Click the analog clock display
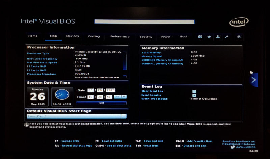This screenshot has height=159, width=270. tap(62, 95)
